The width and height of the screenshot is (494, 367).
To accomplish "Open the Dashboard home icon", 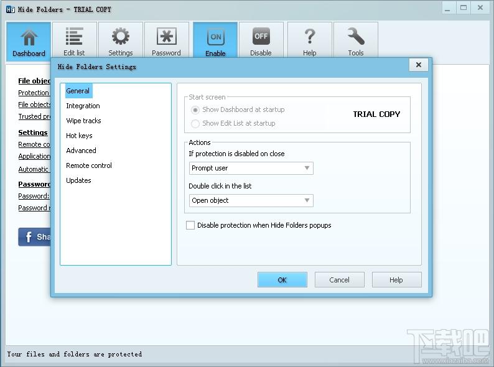I will click(29, 42).
